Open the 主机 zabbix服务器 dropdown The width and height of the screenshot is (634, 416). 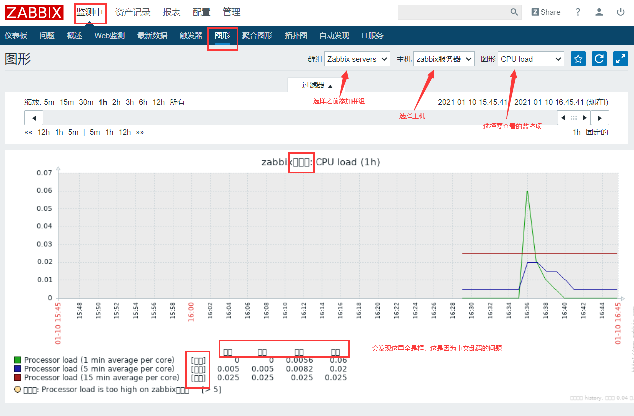(x=444, y=59)
